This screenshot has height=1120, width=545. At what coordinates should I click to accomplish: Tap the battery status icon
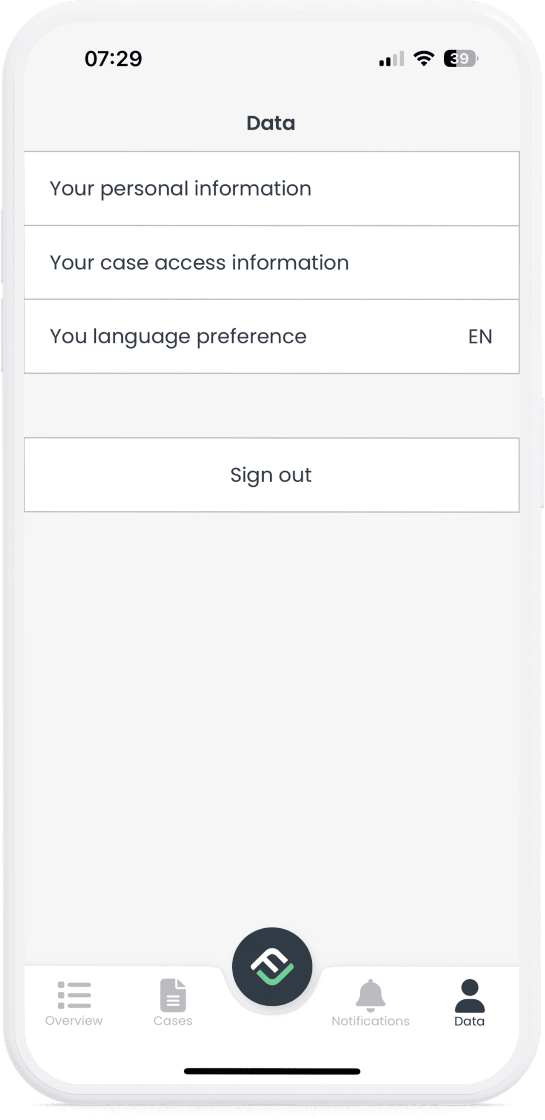(461, 58)
